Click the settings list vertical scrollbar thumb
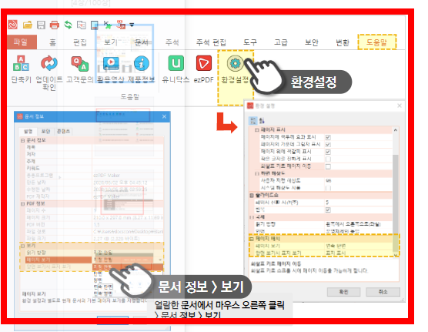Screen dimensions: 428x332 pyautogui.click(x=395, y=203)
